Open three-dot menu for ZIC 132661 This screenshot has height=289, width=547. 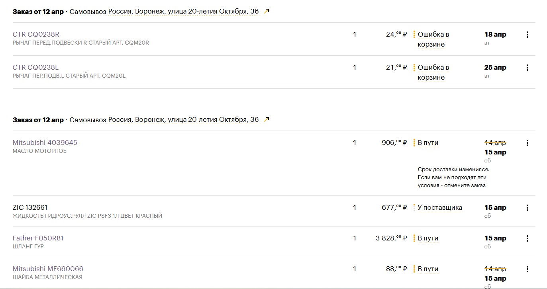(527, 208)
